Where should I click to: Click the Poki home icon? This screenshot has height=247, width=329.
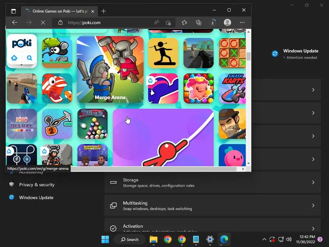(14, 58)
